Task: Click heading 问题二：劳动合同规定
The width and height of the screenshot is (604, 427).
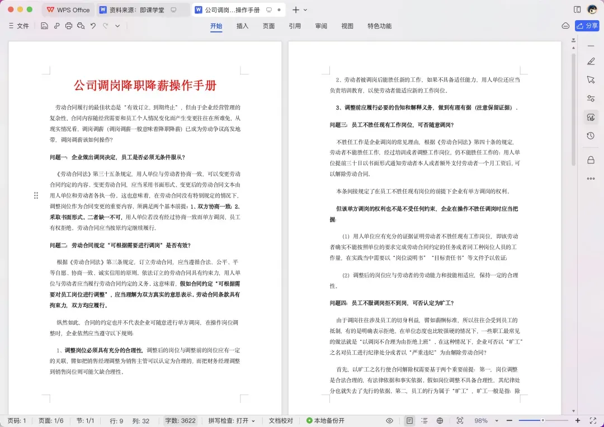Action: pyautogui.click(x=120, y=245)
